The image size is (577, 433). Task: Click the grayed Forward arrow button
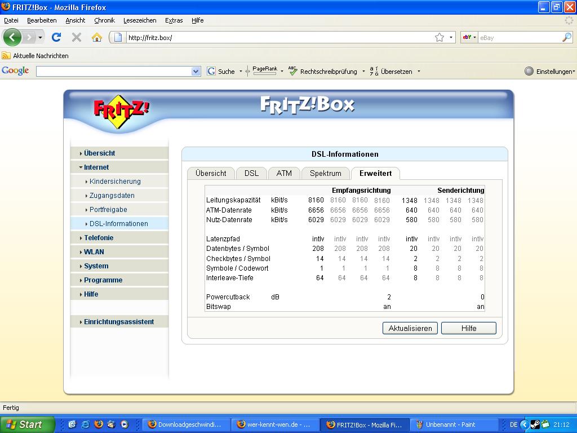coord(29,37)
